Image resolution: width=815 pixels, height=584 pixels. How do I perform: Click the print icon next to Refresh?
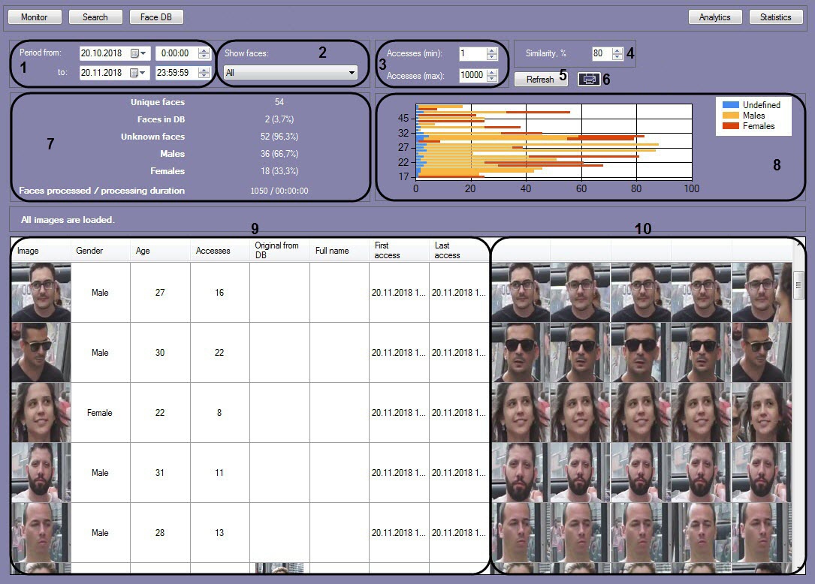pos(589,79)
